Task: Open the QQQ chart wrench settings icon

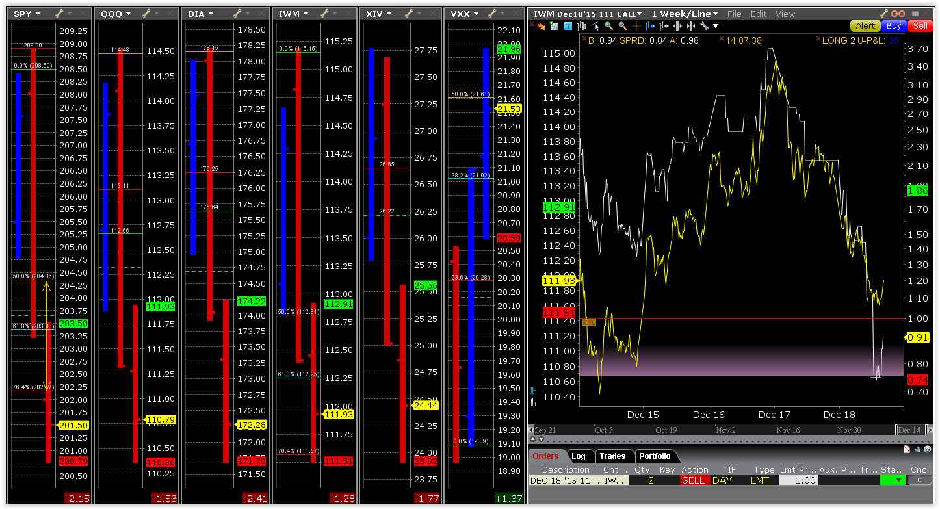Action: click(x=145, y=14)
